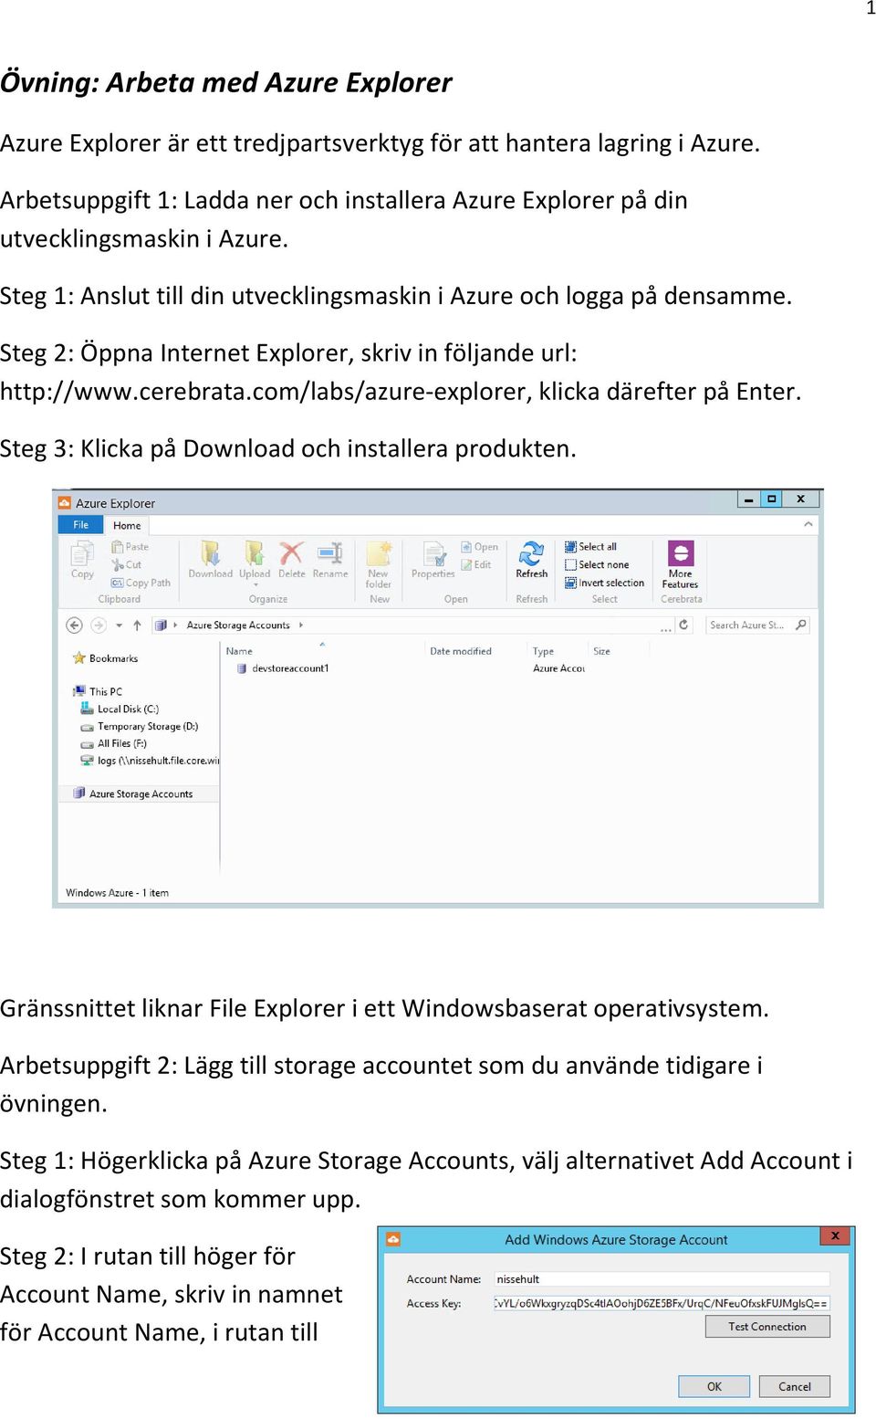The image size is (876, 1419).
Task: Click the Open item in Open group
Action: click(x=480, y=547)
